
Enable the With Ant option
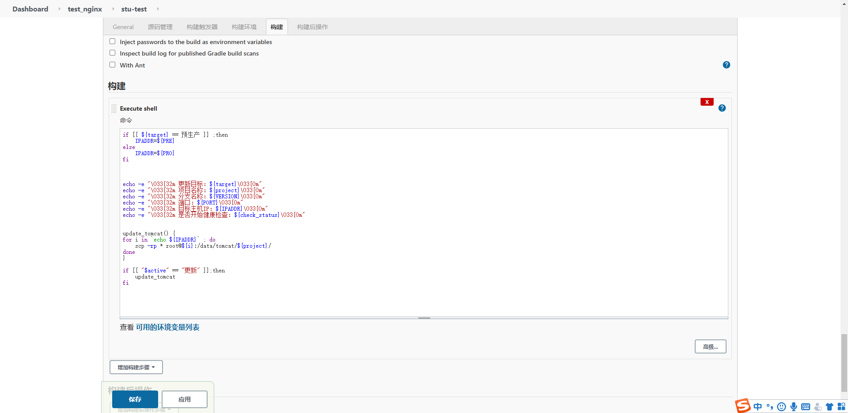(x=112, y=64)
